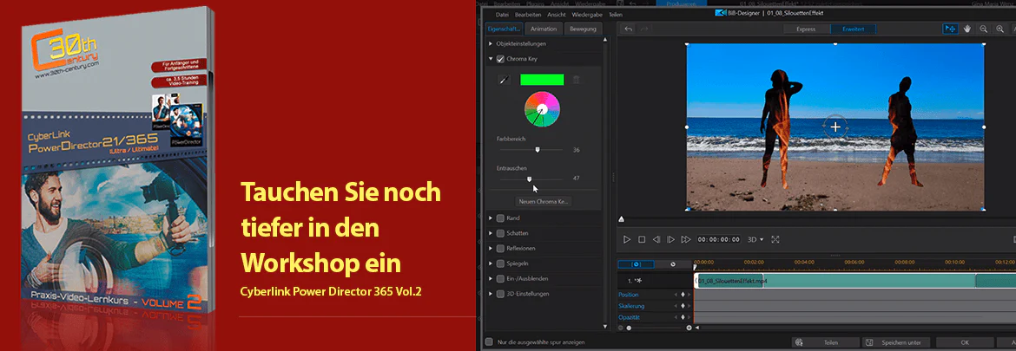1016x351 pixels.
Task: Open the Bearbeiten menu
Action: [x=527, y=14]
